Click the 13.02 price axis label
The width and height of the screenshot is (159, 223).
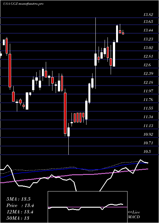coord(148,48)
